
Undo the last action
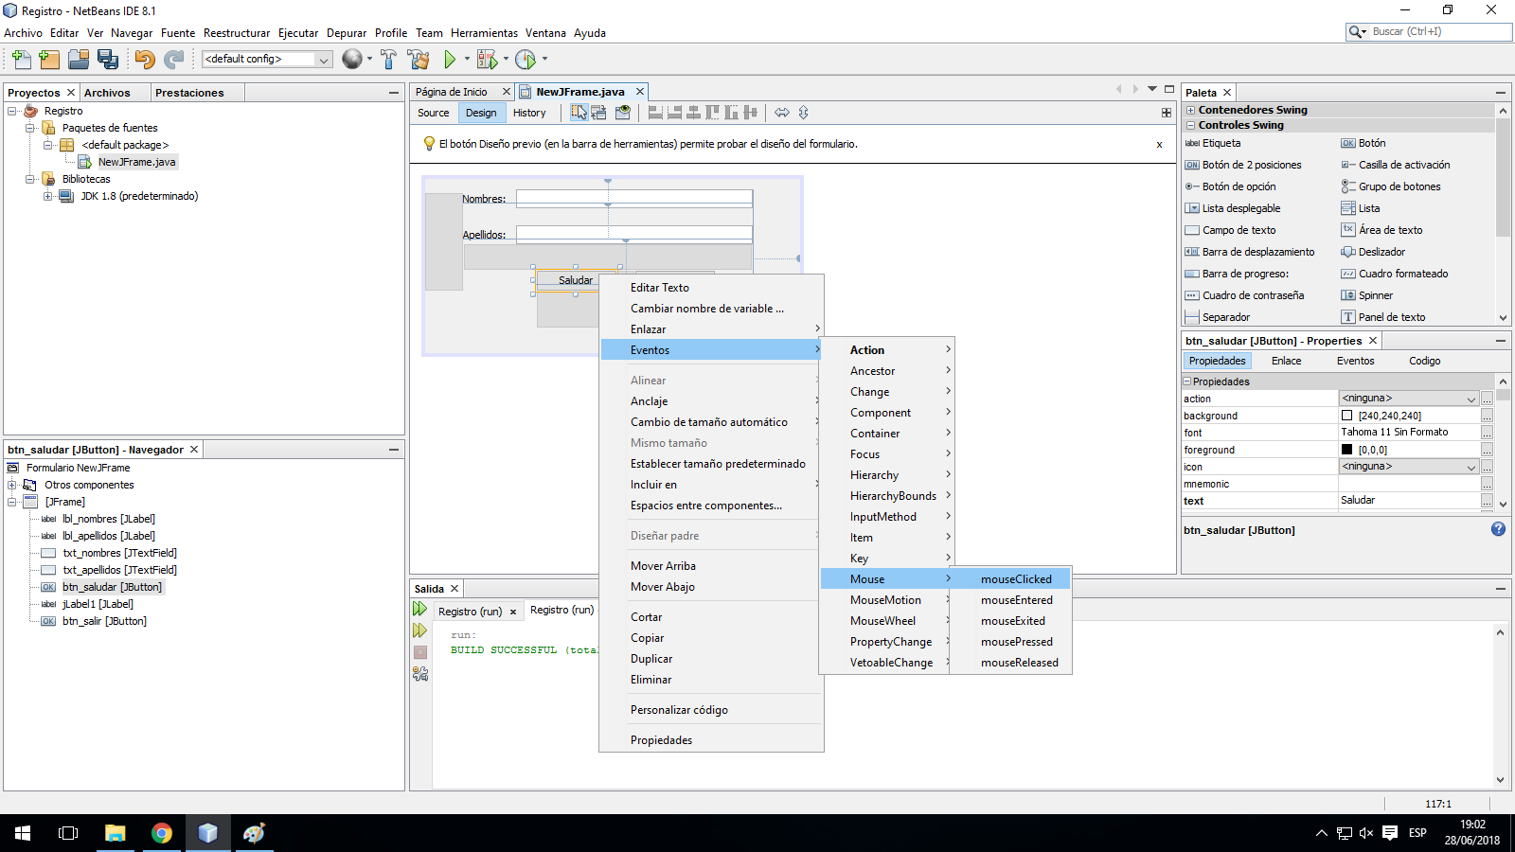click(x=143, y=59)
